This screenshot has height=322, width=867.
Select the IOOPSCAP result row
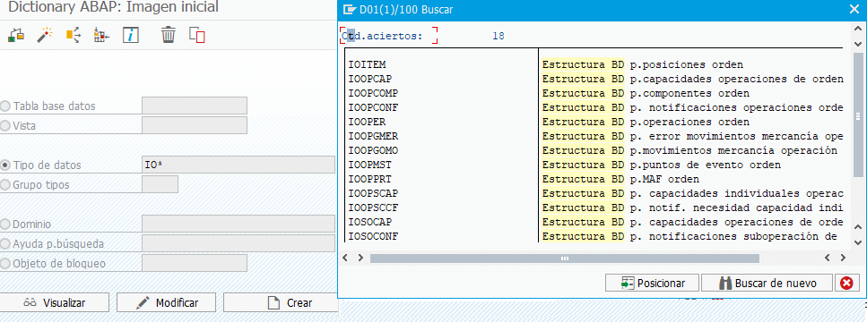[595, 193]
